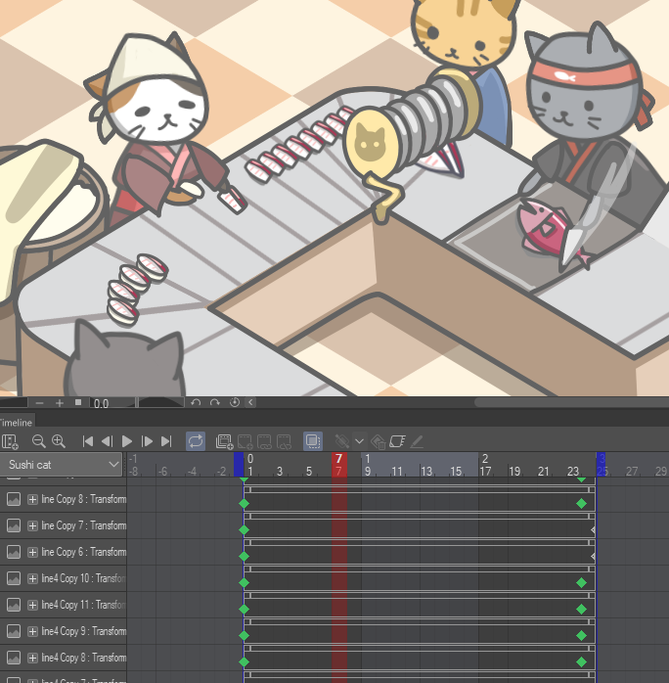669x683 pixels.
Task: Click the Delete keyframe trash icon
Action: 378,441
